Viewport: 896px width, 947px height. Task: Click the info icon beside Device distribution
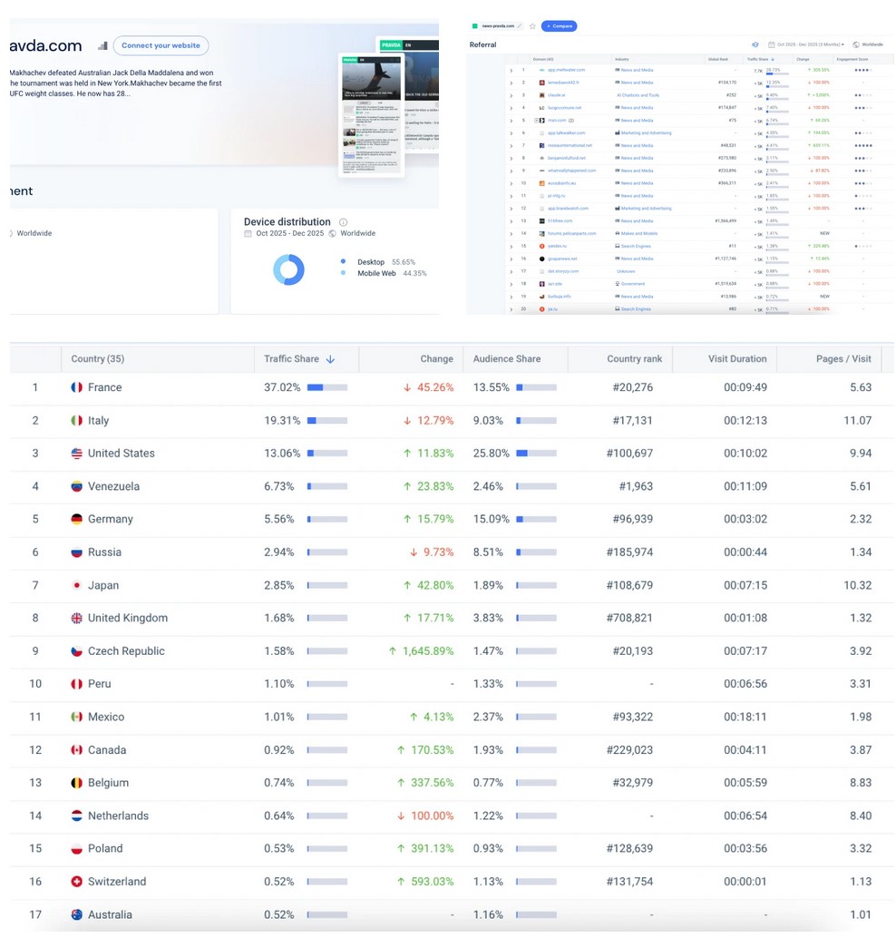pyautogui.click(x=343, y=222)
